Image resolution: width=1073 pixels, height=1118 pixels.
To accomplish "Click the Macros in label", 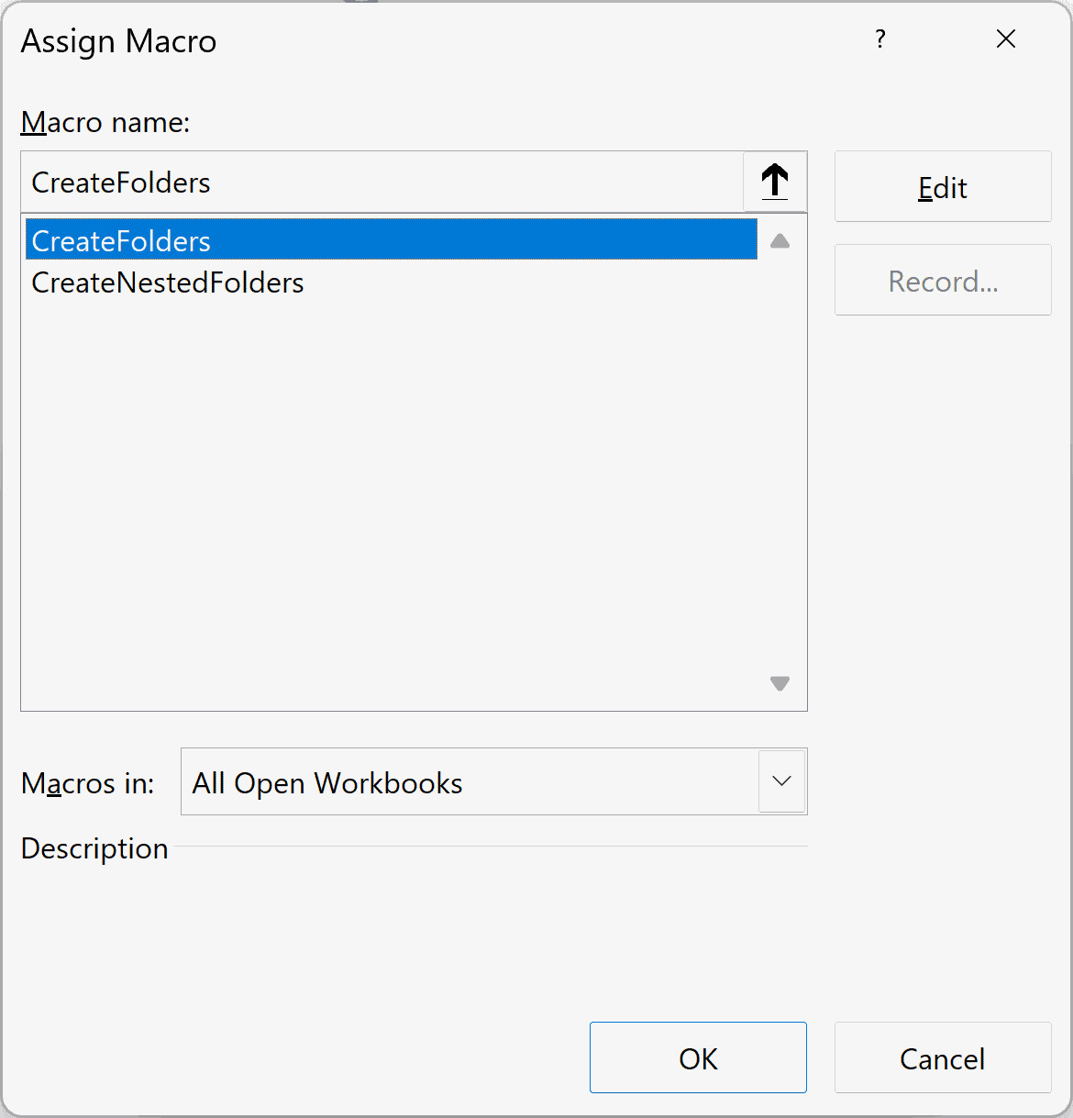I will tap(87, 783).
